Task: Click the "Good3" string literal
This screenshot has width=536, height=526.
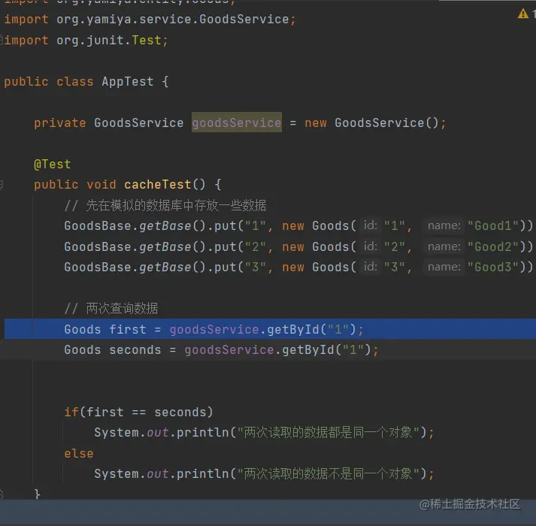Action: click(493, 268)
